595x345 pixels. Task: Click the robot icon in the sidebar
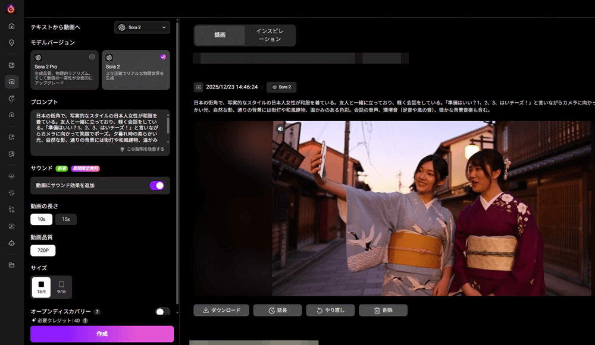tap(11, 243)
